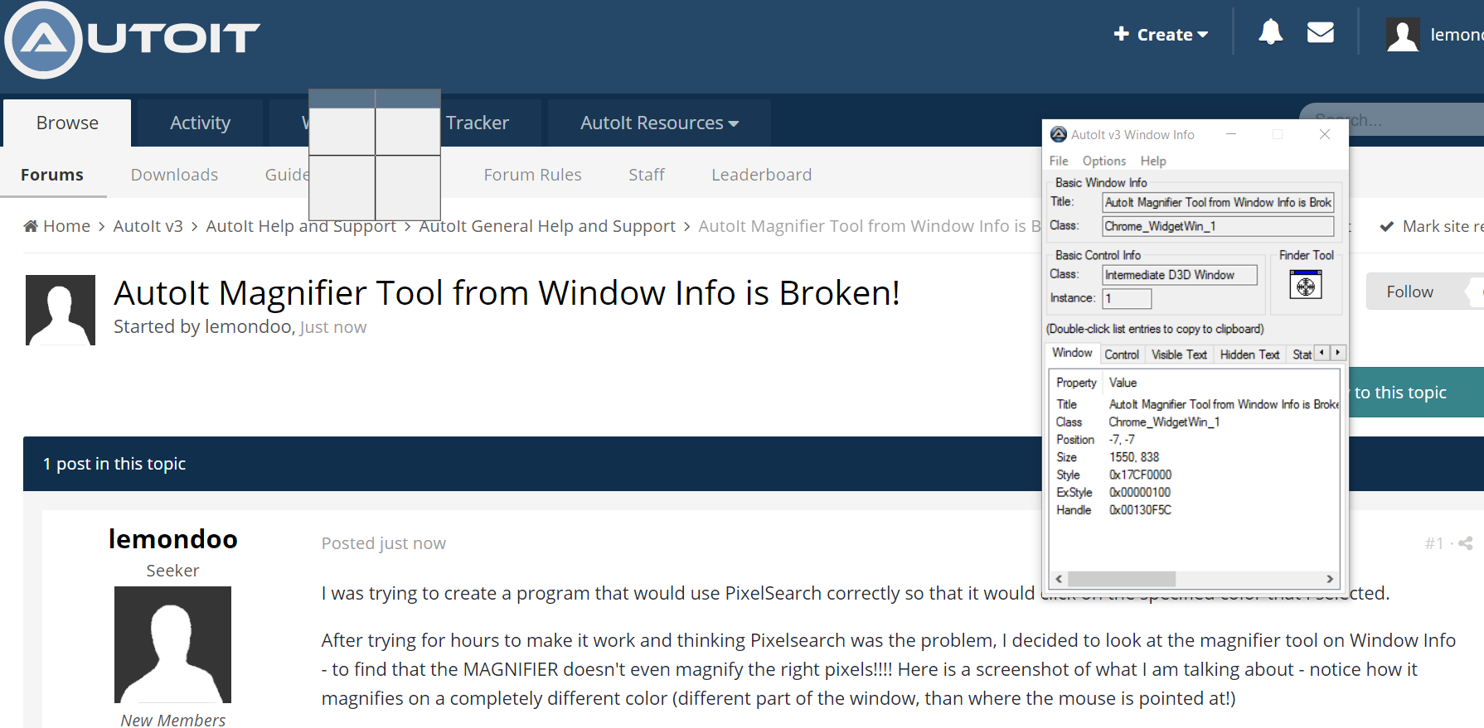Screen dimensions: 1484x728
Task: Open the Leaderboard link
Action: click(761, 175)
